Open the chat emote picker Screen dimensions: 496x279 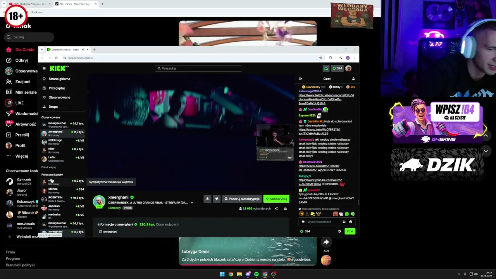(351, 222)
